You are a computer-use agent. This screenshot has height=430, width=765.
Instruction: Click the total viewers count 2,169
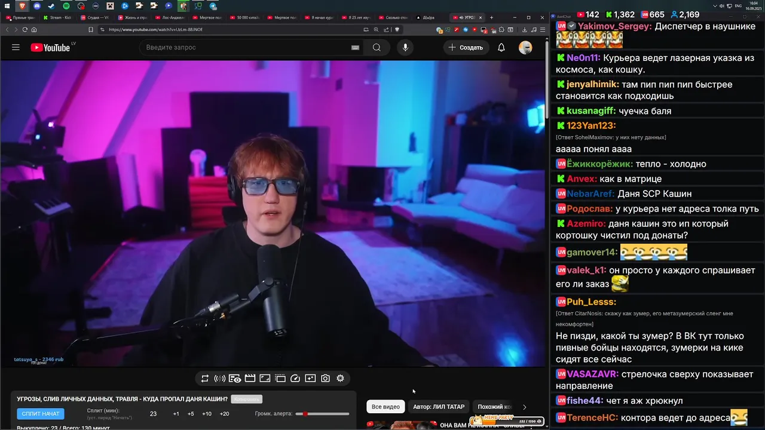689,14
